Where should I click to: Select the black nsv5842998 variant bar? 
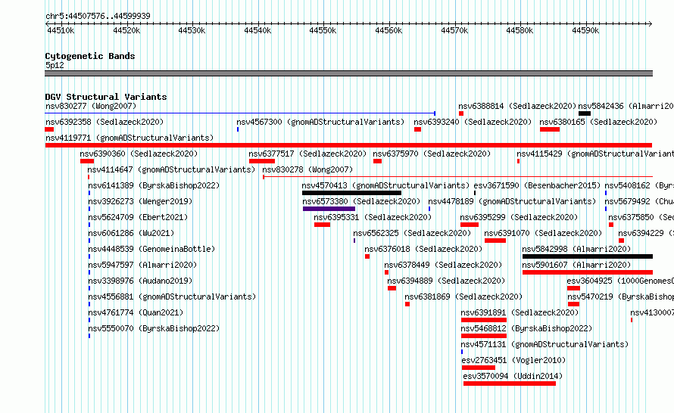tap(588, 256)
